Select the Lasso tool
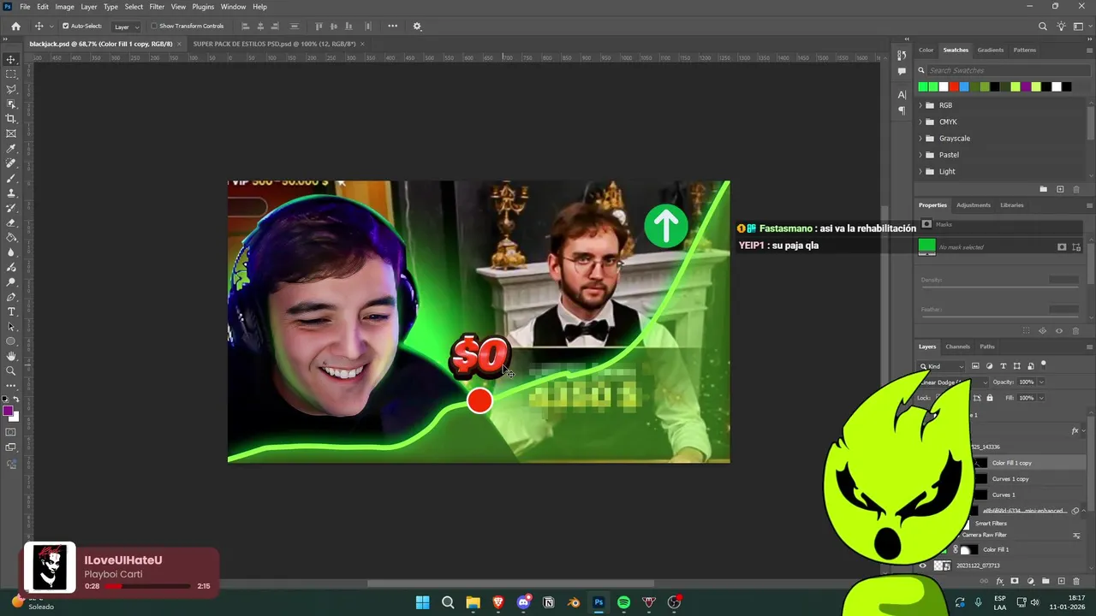This screenshot has height=616, width=1096. pyautogui.click(x=11, y=89)
